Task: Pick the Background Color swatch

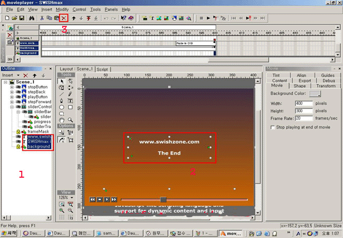Action: pos(315,94)
